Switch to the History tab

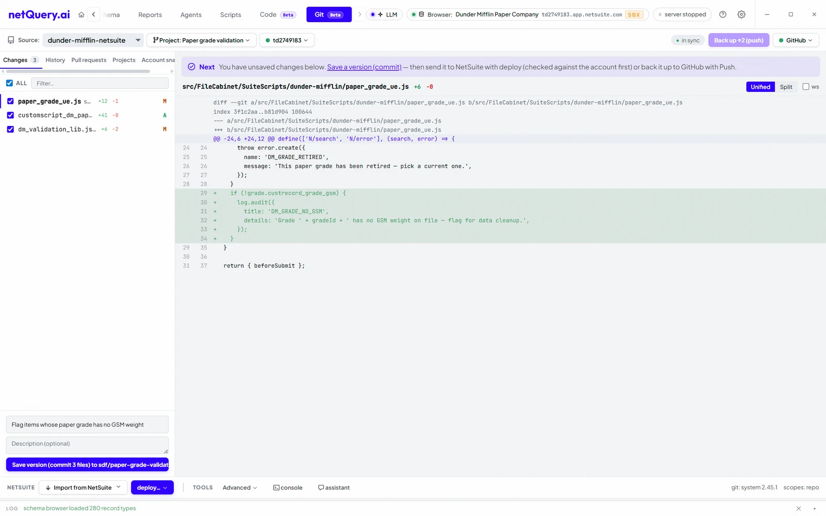(55, 60)
